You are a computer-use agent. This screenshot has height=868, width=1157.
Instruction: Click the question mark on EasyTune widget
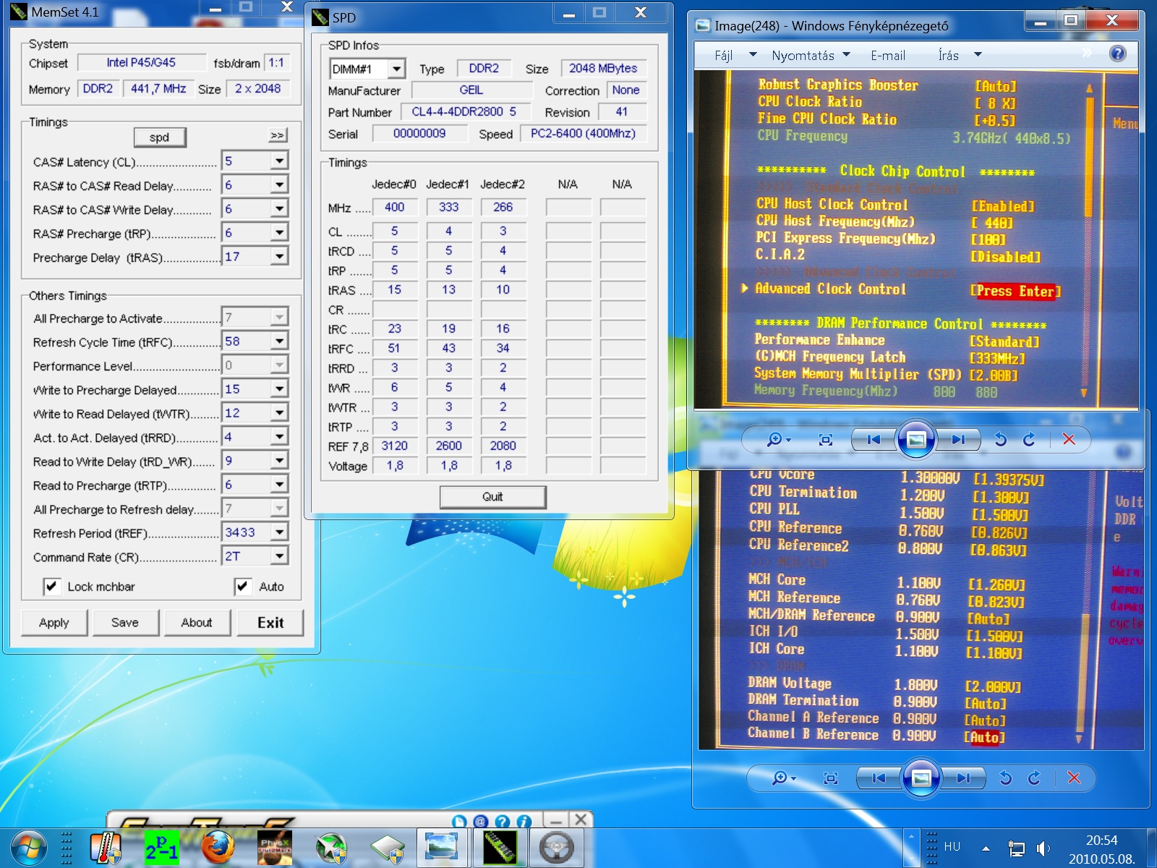click(502, 822)
